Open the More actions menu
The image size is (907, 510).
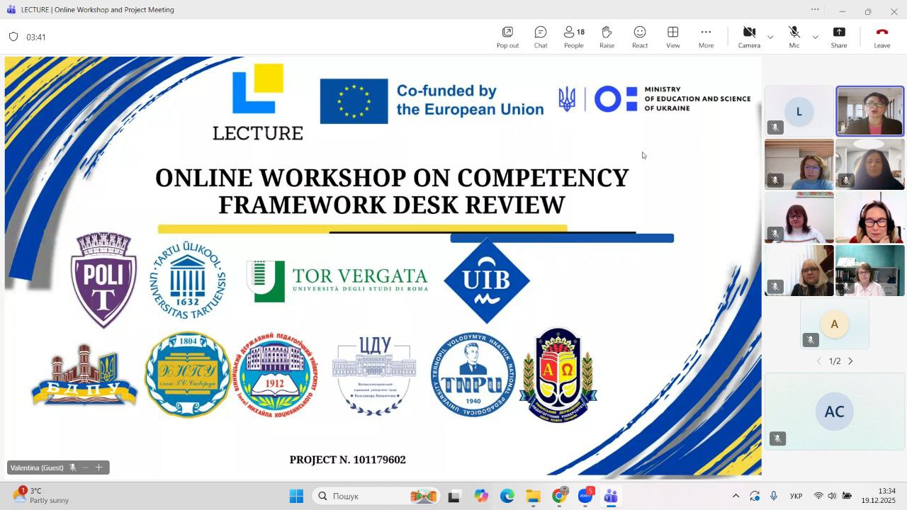tap(706, 37)
